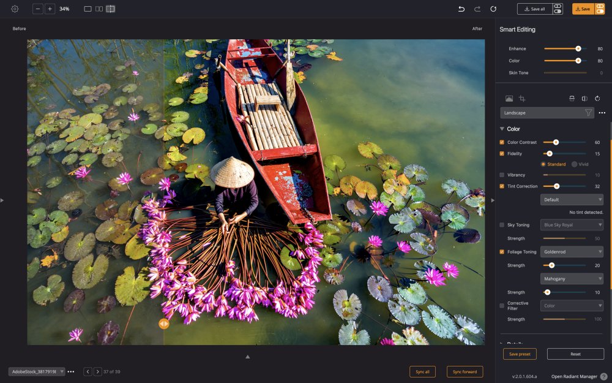The height and width of the screenshot is (383, 612).
Task: Open the Tint Correction Default dropdown
Action: click(572, 199)
